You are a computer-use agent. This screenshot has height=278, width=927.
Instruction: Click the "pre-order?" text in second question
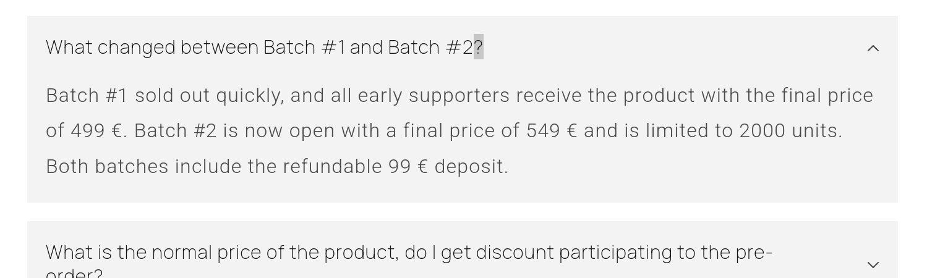point(753,253)
